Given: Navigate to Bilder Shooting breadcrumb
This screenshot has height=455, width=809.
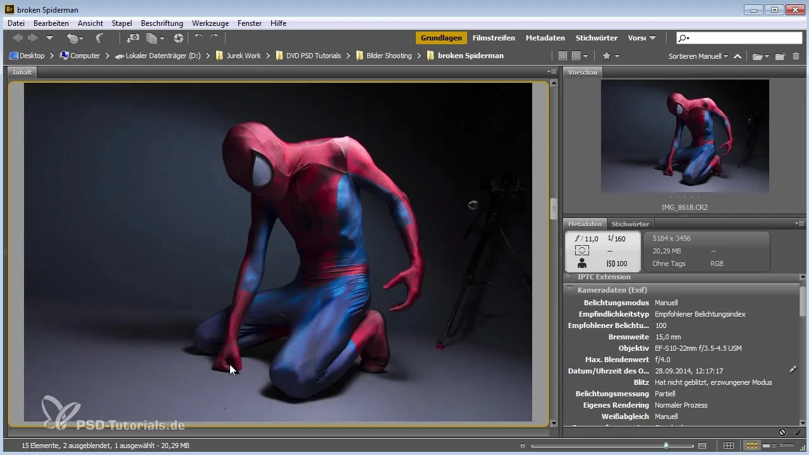Looking at the screenshot, I should click(x=384, y=56).
